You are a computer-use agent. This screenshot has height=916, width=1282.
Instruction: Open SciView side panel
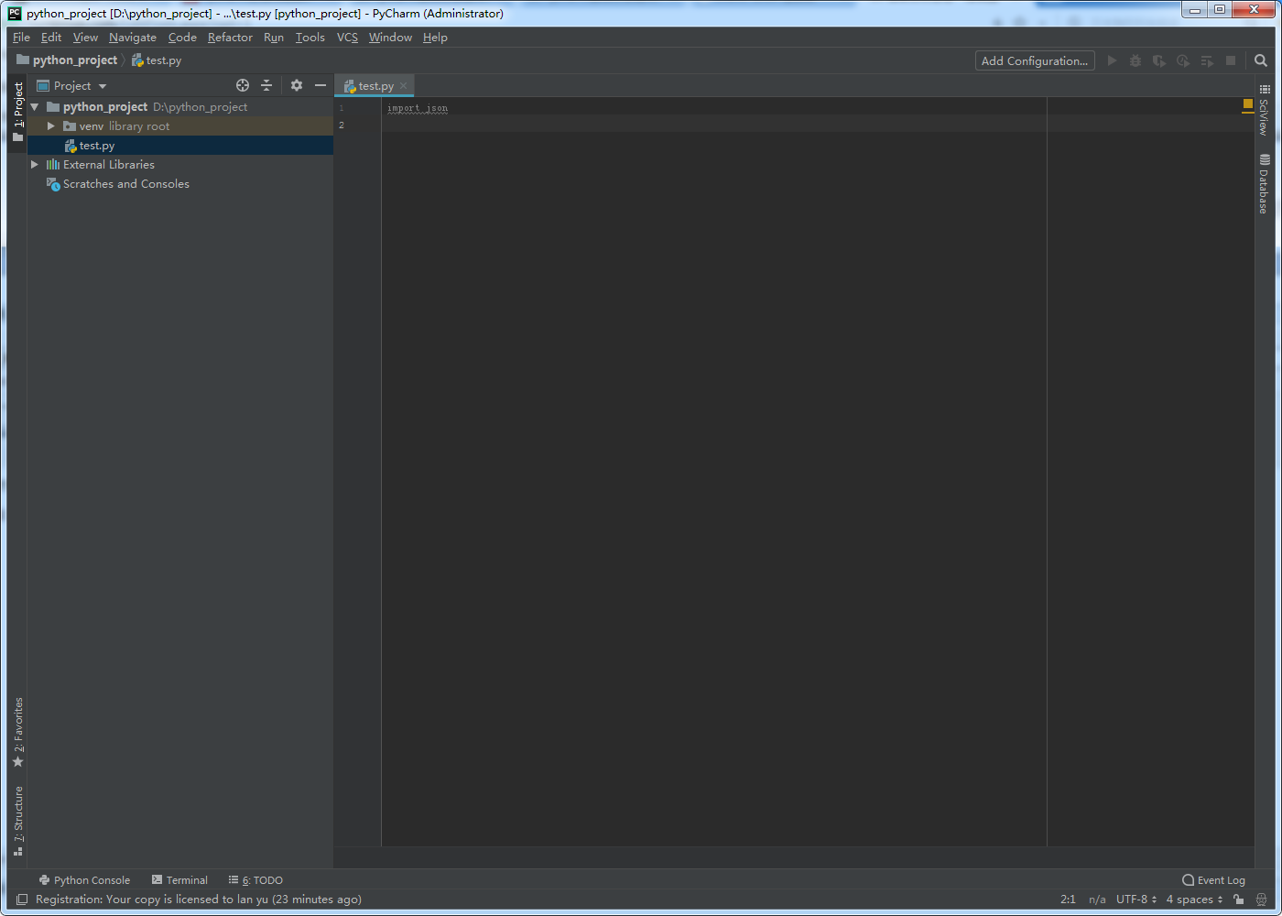(1265, 110)
